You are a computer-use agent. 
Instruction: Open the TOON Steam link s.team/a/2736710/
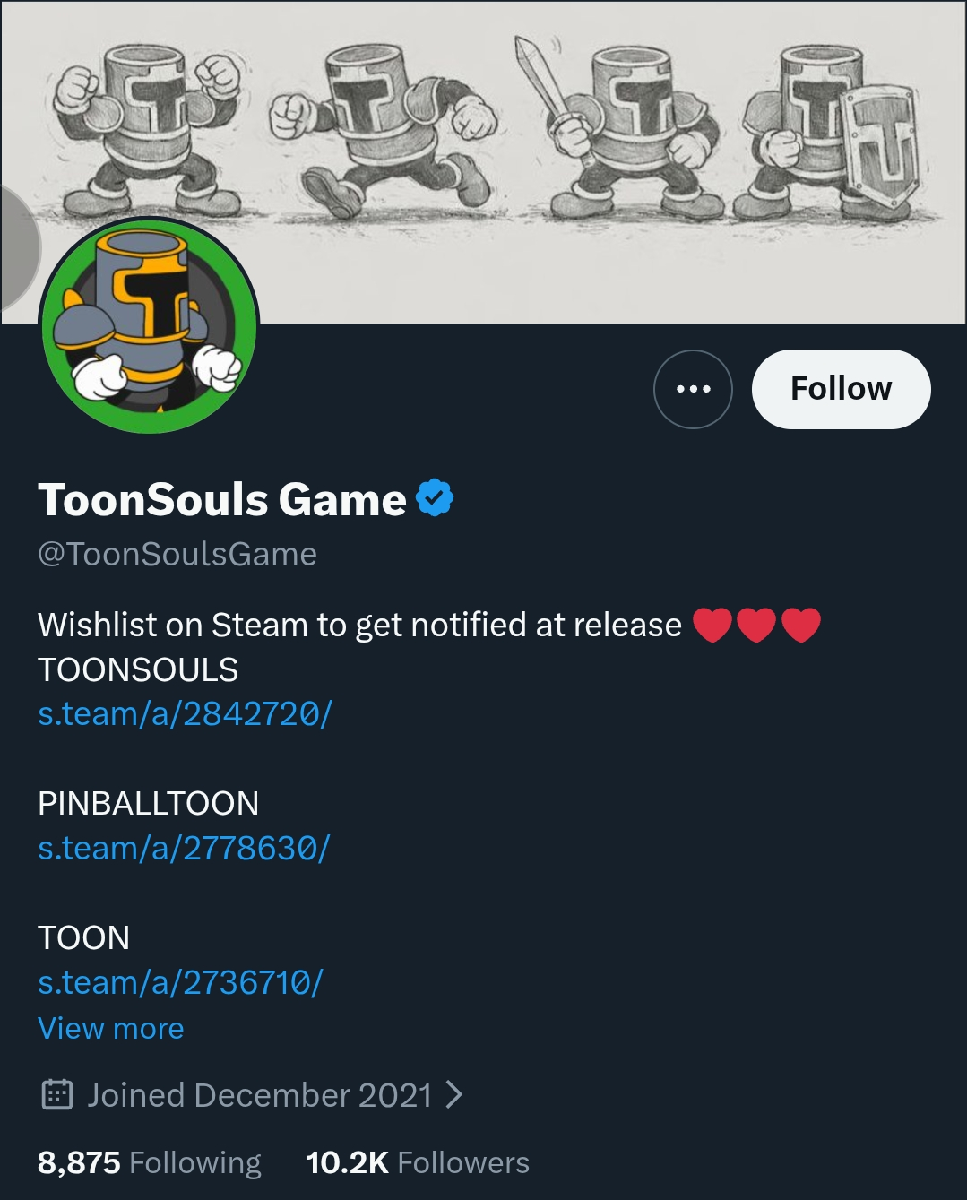coord(180,982)
